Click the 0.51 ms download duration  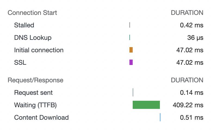[x=192, y=118]
